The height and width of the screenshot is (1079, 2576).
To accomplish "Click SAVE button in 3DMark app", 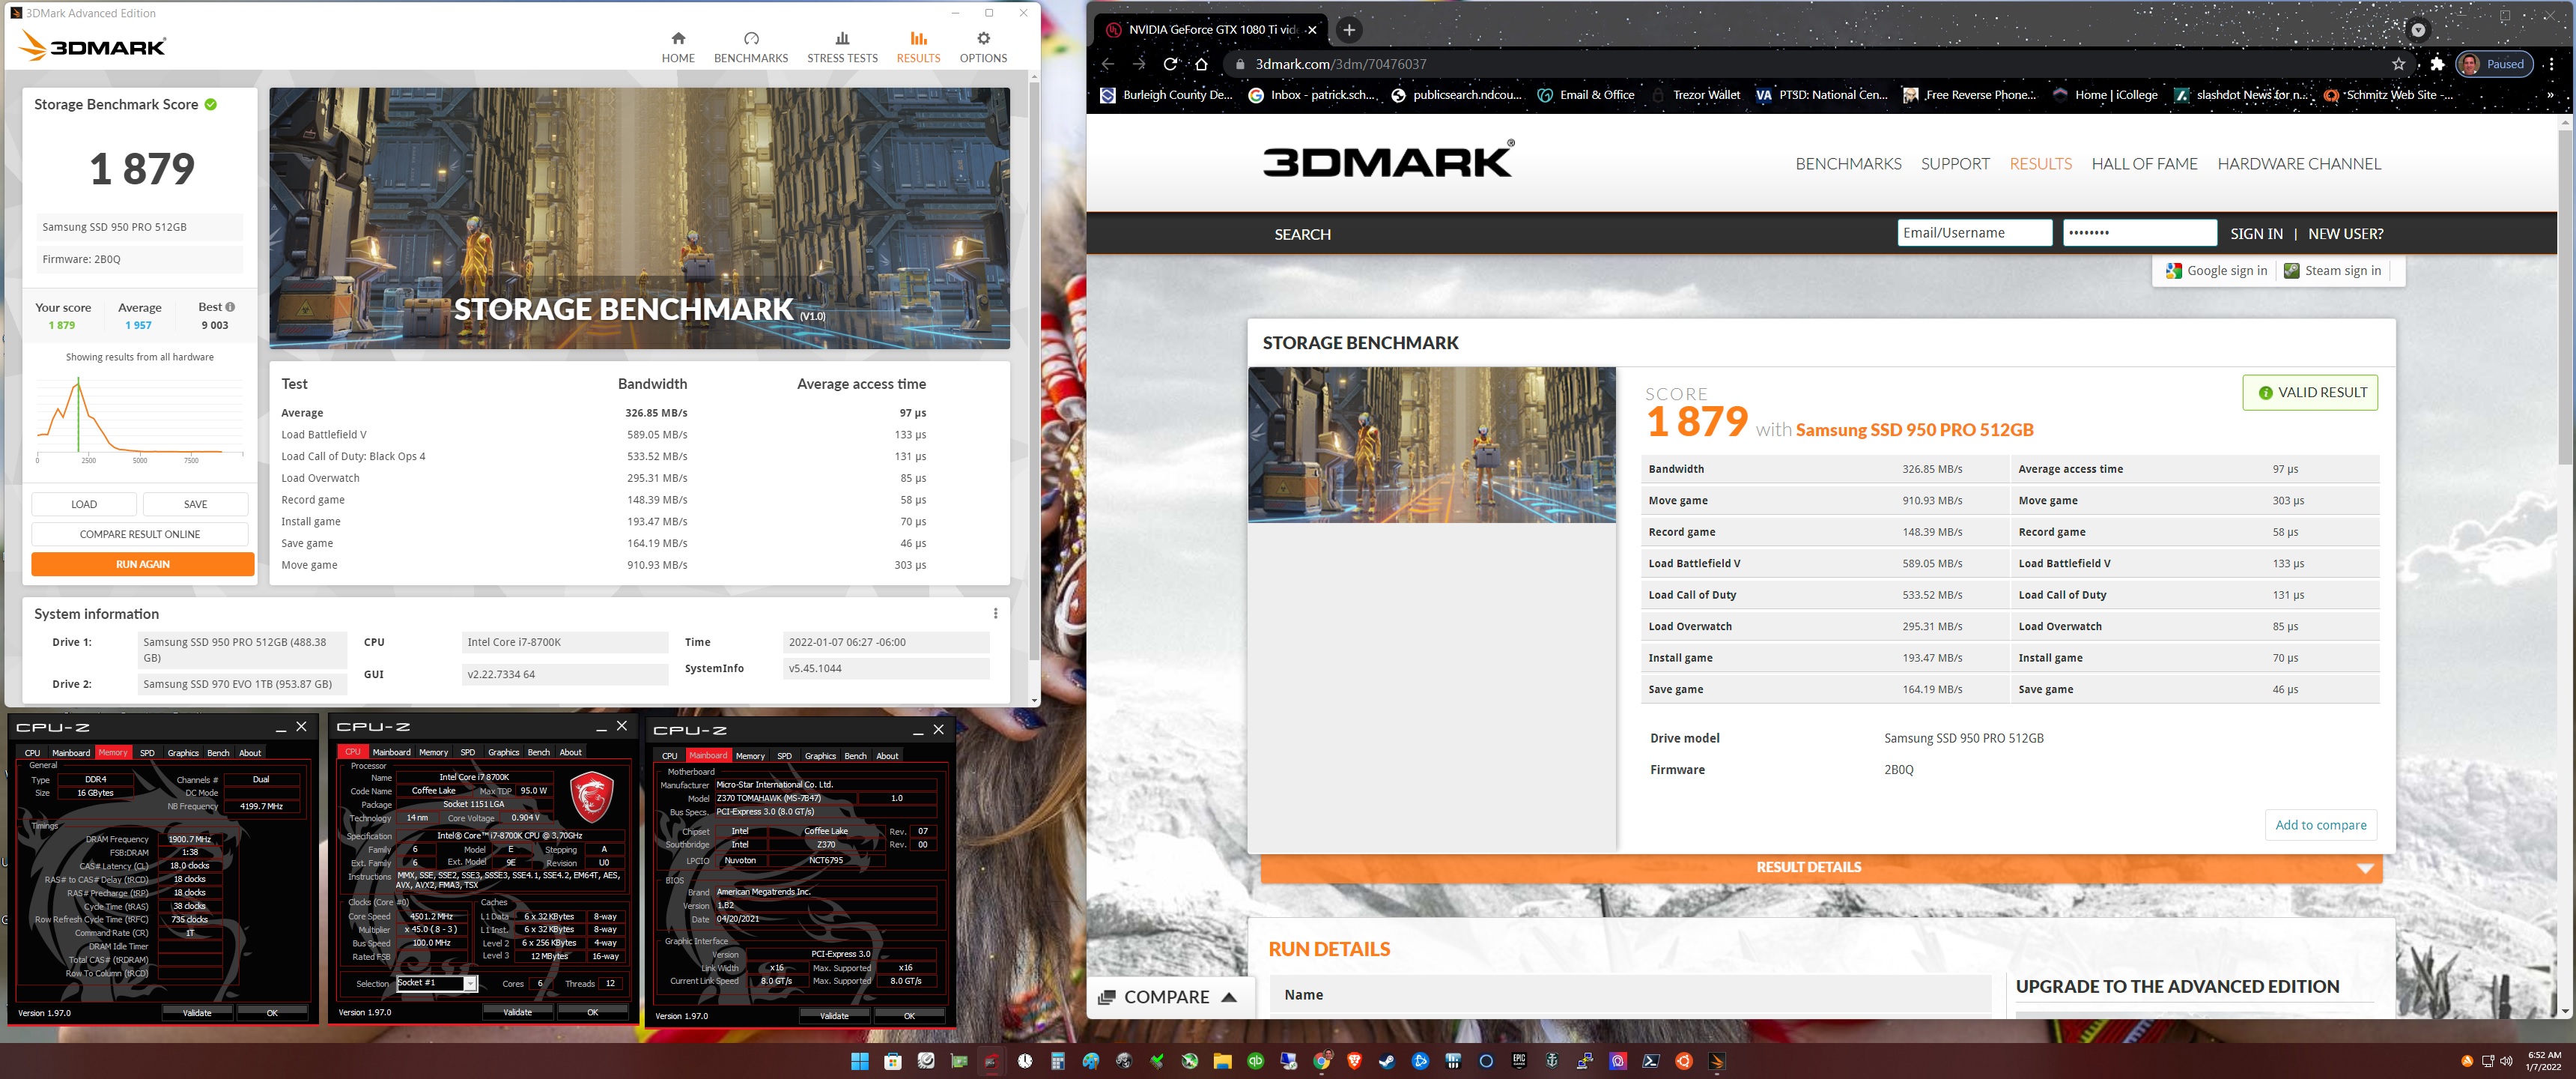I will click(x=196, y=504).
